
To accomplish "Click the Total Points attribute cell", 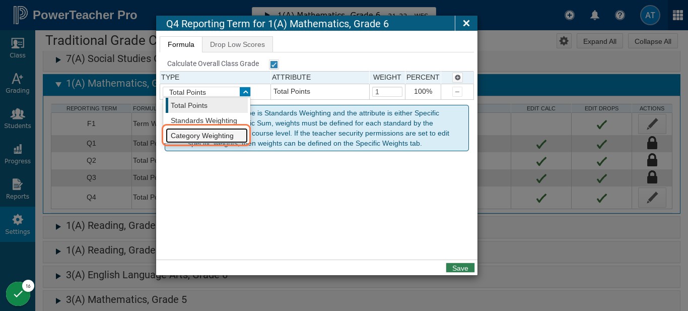I will [320, 92].
